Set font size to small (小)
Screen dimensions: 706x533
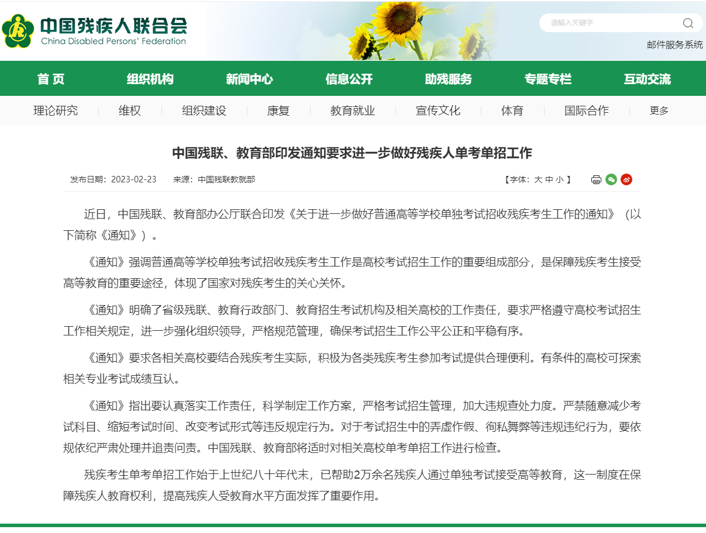[x=560, y=179]
